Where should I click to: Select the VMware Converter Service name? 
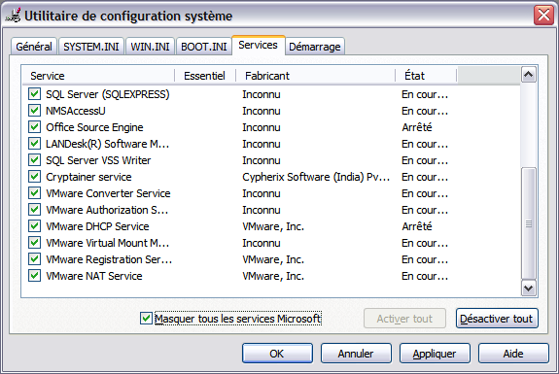108,193
